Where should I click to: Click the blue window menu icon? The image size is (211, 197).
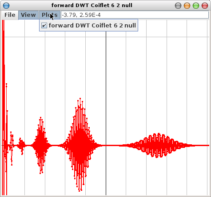tap(6, 6)
